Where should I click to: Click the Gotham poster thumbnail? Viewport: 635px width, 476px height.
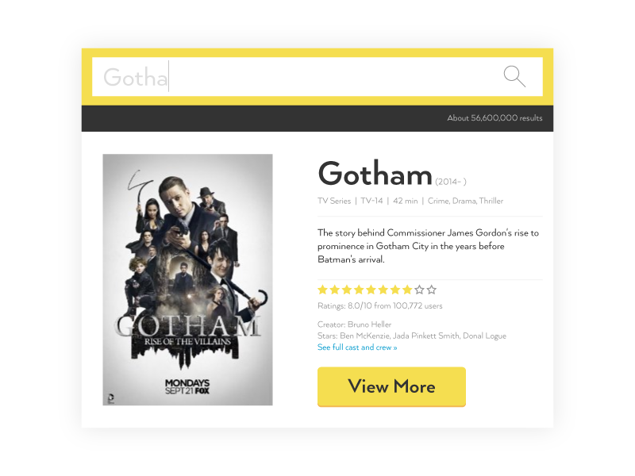coord(187,280)
